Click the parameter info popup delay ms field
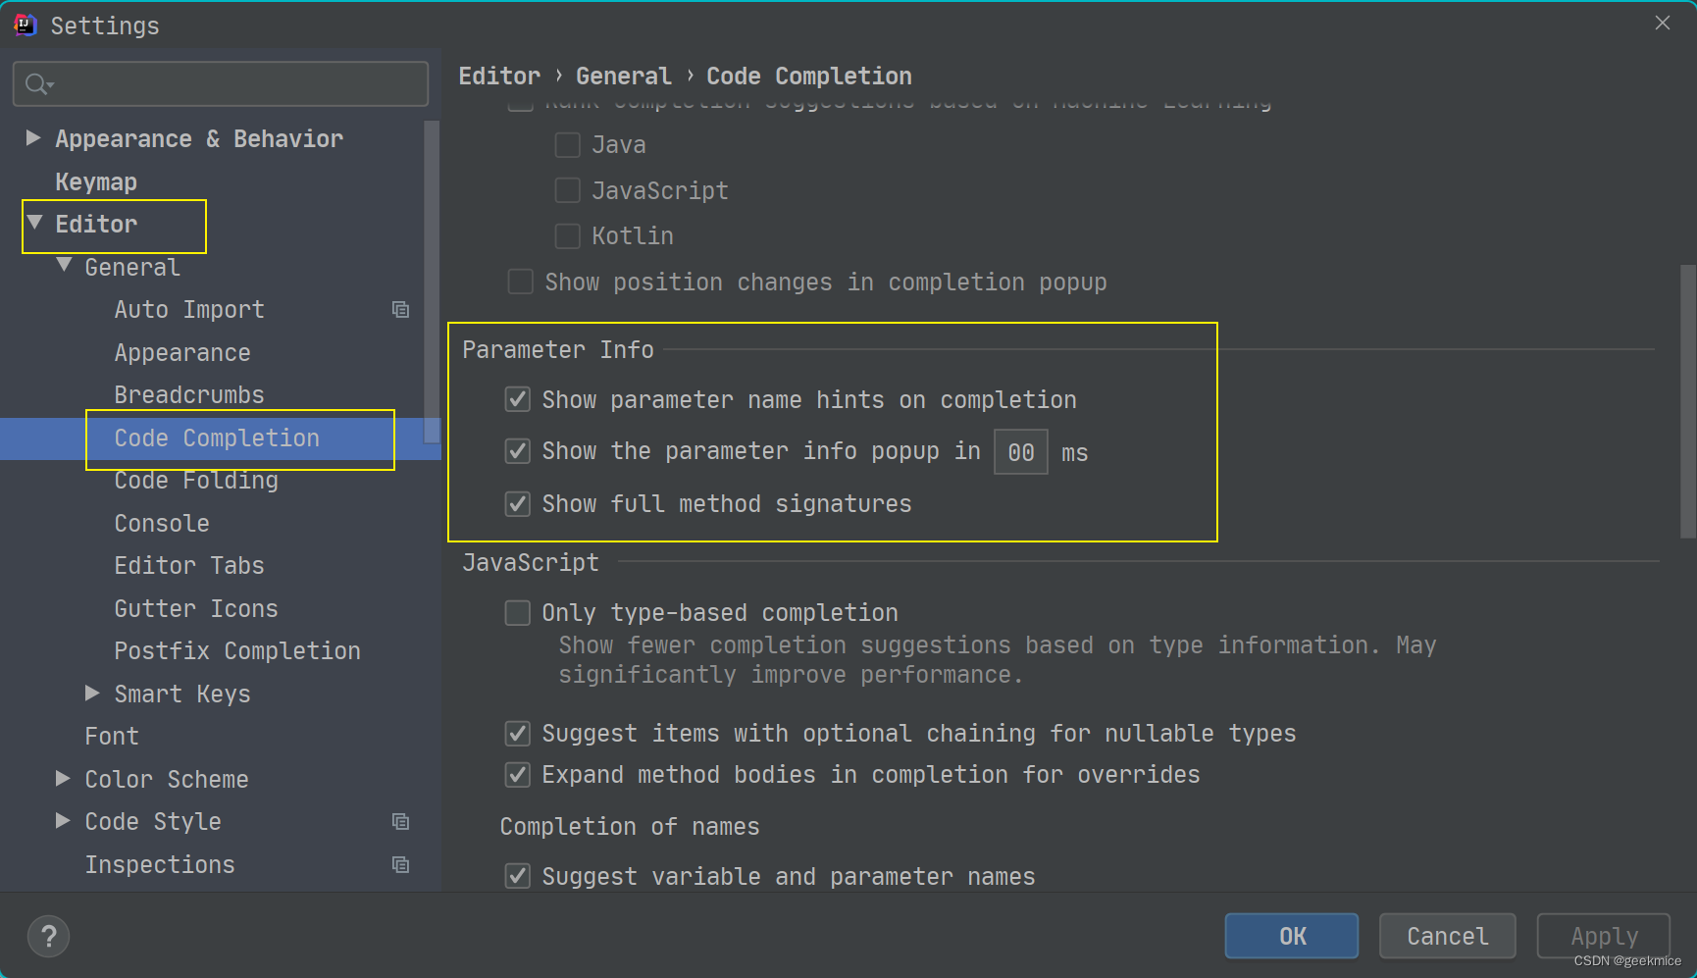Image resolution: width=1697 pixels, height=978 pixels. [1020, 452]
